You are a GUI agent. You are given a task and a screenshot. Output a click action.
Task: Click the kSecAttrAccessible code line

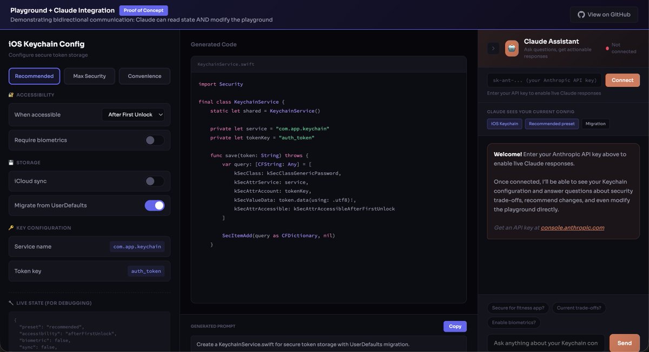[x=314, y=208]
